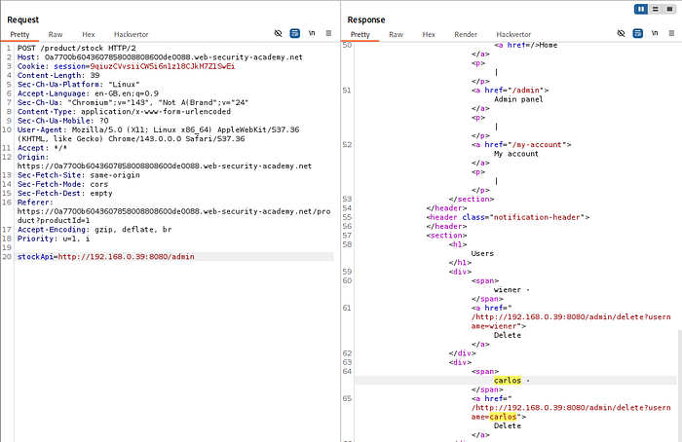The height and width of the screenshot is (442, 682).
Task: Click the Sec-Ch-Ua-Platform: "Linux" header
Action: (x=78, y=85)
